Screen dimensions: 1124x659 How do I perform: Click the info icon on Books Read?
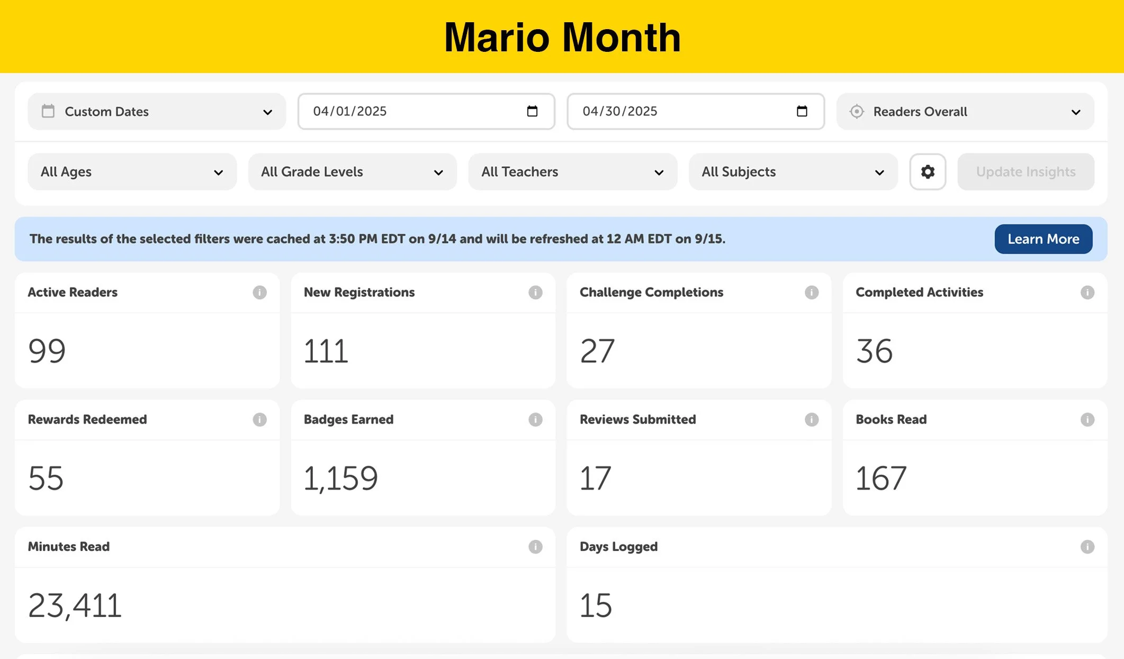1087,419
